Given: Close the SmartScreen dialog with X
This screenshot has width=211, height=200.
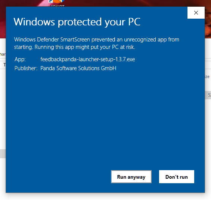Looking at the screenshot, I should (196, 13).
